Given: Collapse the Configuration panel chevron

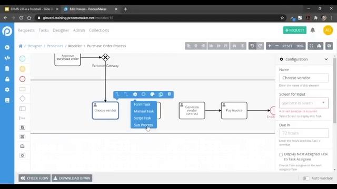Looking at the screenshot, I should click(326, 59).
